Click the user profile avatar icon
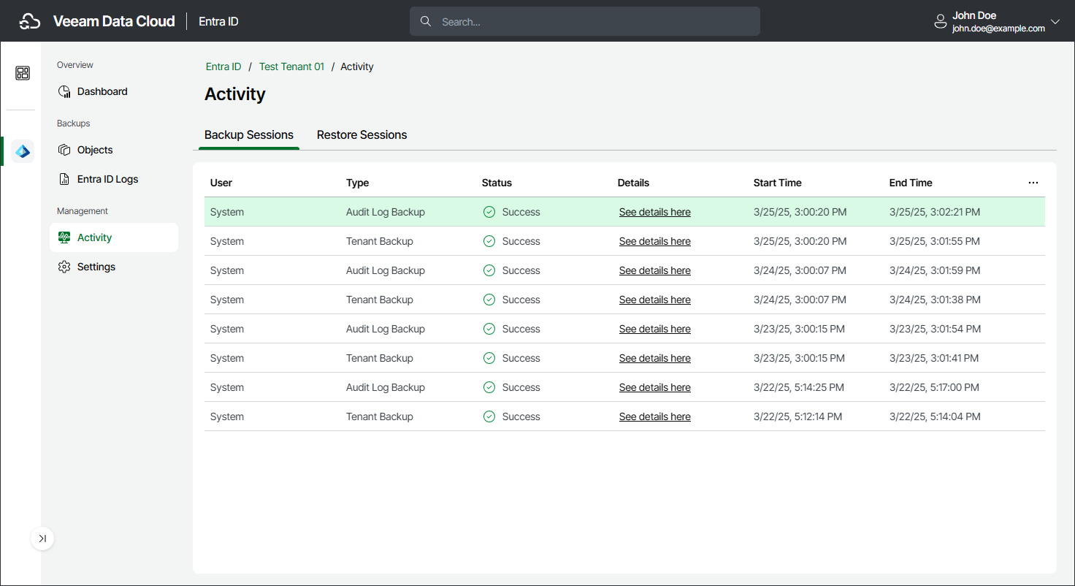Image resolution: width=1075 pixels, height=586 pixels. pos(941,22)
